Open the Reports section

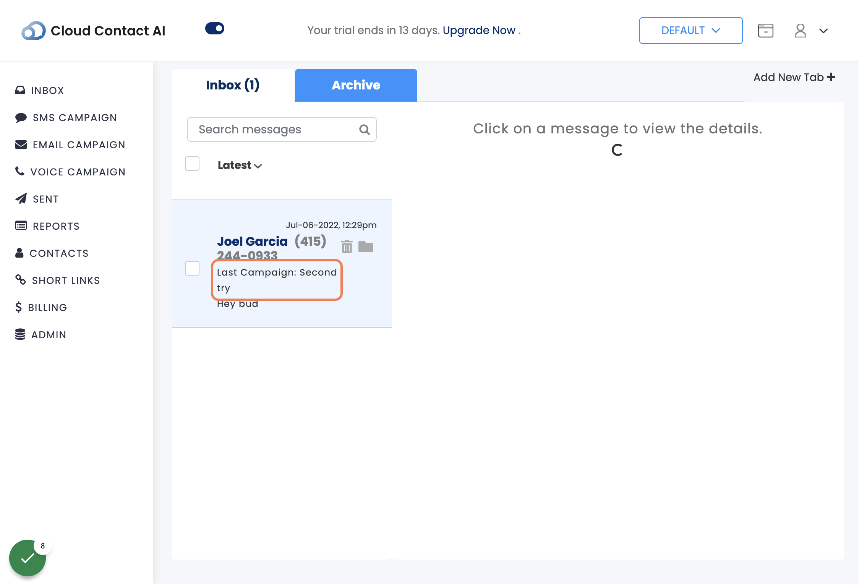(x=47, y=226)
